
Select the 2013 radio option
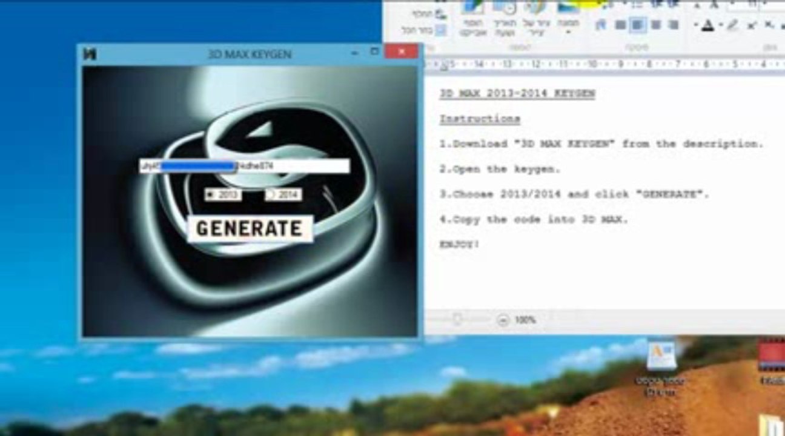tap(222, 194)
